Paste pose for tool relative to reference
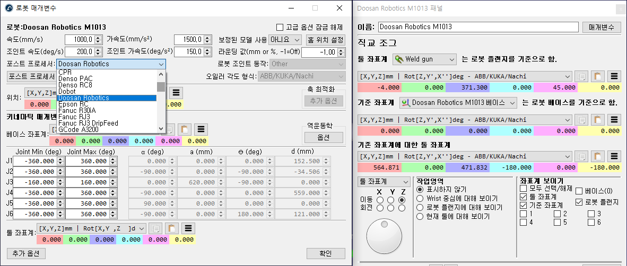Viewport: 627px width, 266px height. click(598, 156)
